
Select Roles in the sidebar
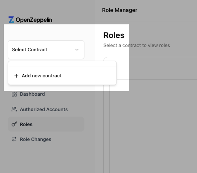pos(46,124)
